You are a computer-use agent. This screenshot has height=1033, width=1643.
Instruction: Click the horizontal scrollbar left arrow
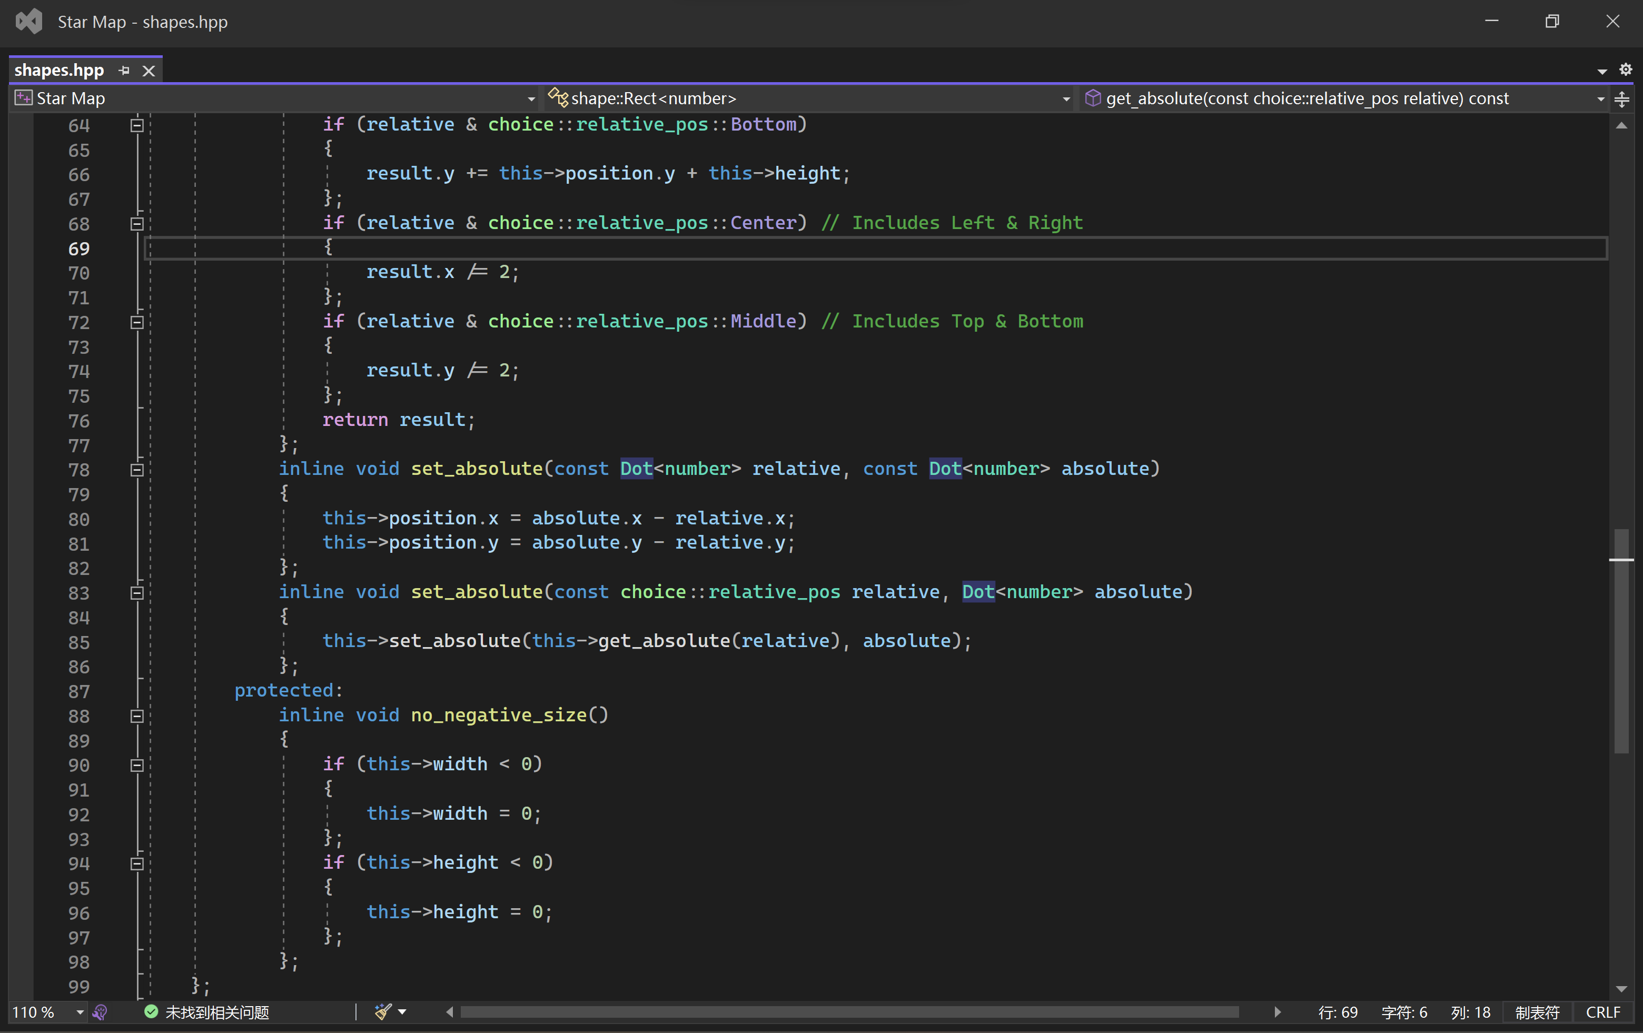(x=450, y=1012)
